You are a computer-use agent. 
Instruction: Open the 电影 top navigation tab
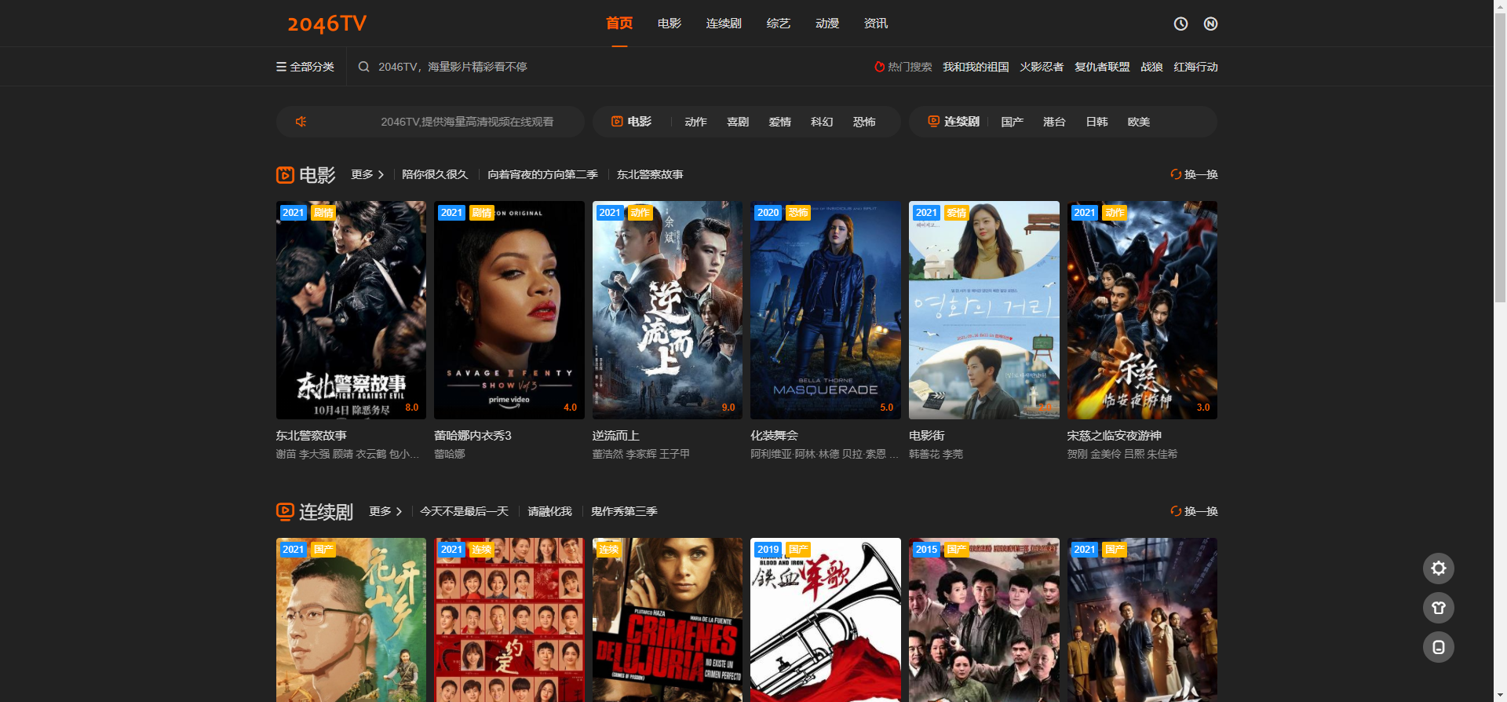point(670,24)
